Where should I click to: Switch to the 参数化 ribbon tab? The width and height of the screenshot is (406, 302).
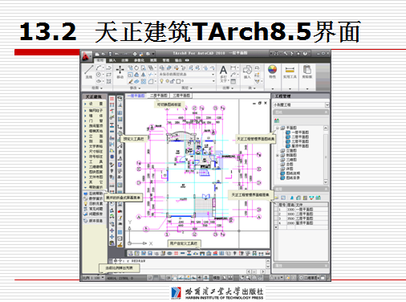coord(139,60)
